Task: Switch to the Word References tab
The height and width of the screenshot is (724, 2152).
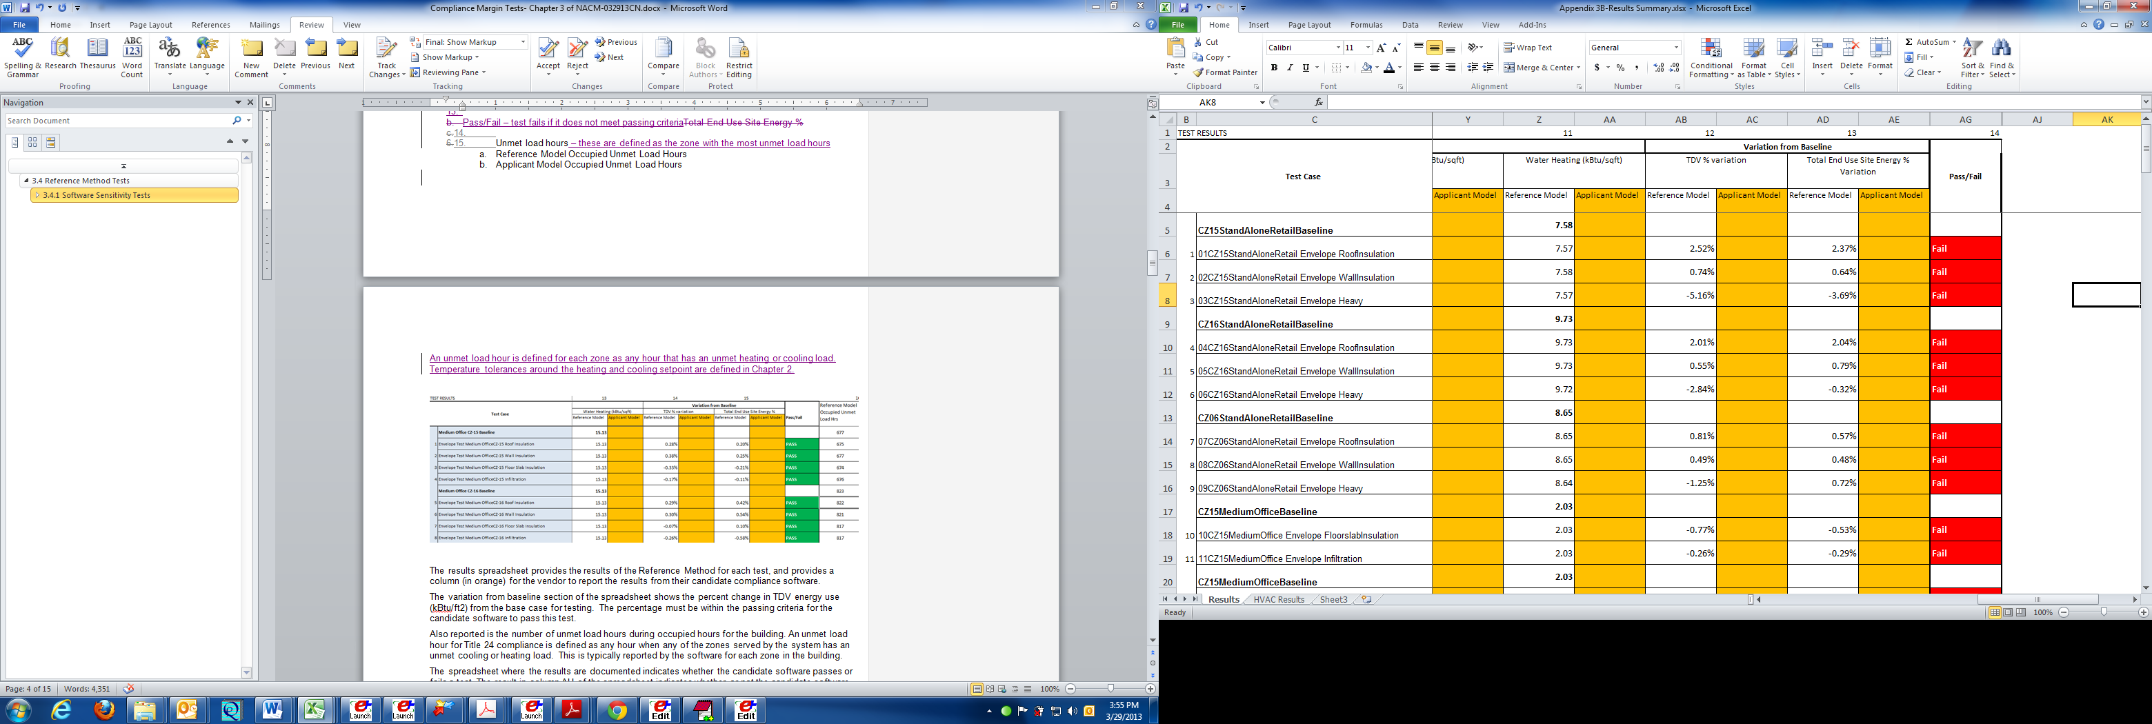Action: (210, 25)
